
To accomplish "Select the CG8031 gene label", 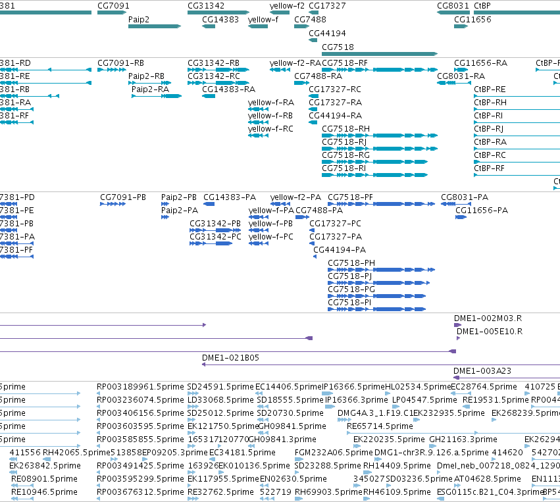I will [x=453, y=6].
